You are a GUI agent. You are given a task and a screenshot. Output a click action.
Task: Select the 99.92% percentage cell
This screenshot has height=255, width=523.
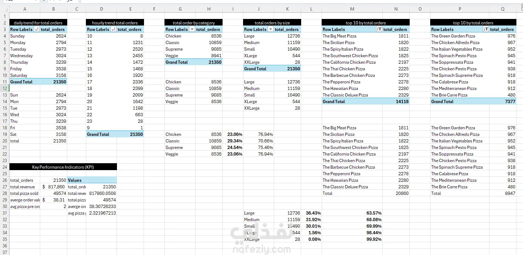(x=352, y=239)
